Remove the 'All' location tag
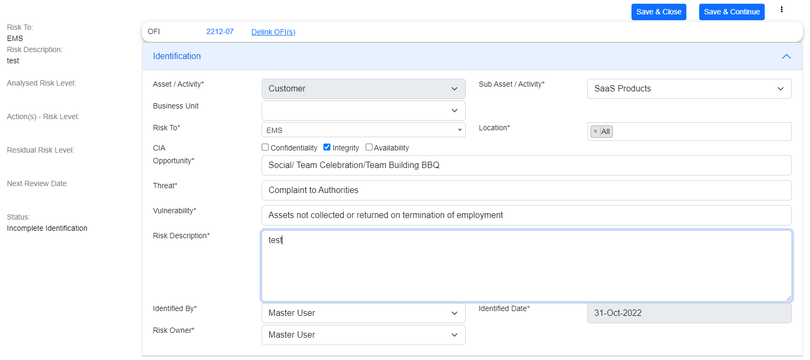This screenshot has height=360, width=810. click(596, 131)
